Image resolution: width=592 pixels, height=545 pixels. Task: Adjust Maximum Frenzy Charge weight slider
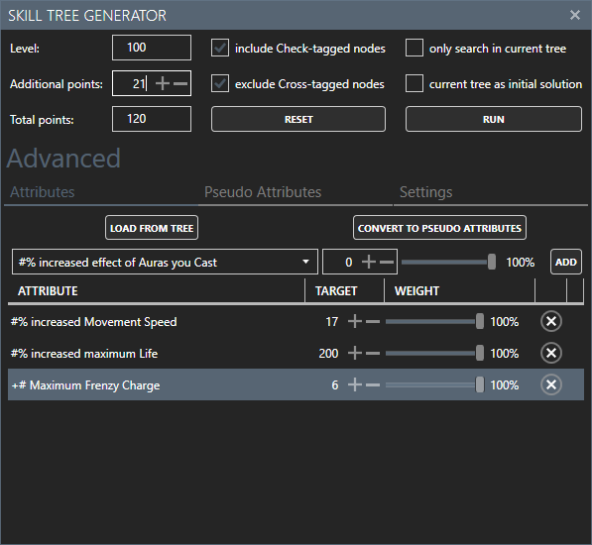(434, 385)
